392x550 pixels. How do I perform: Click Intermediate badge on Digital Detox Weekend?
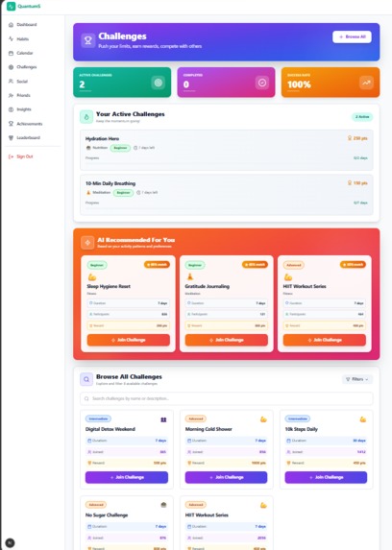98,418
